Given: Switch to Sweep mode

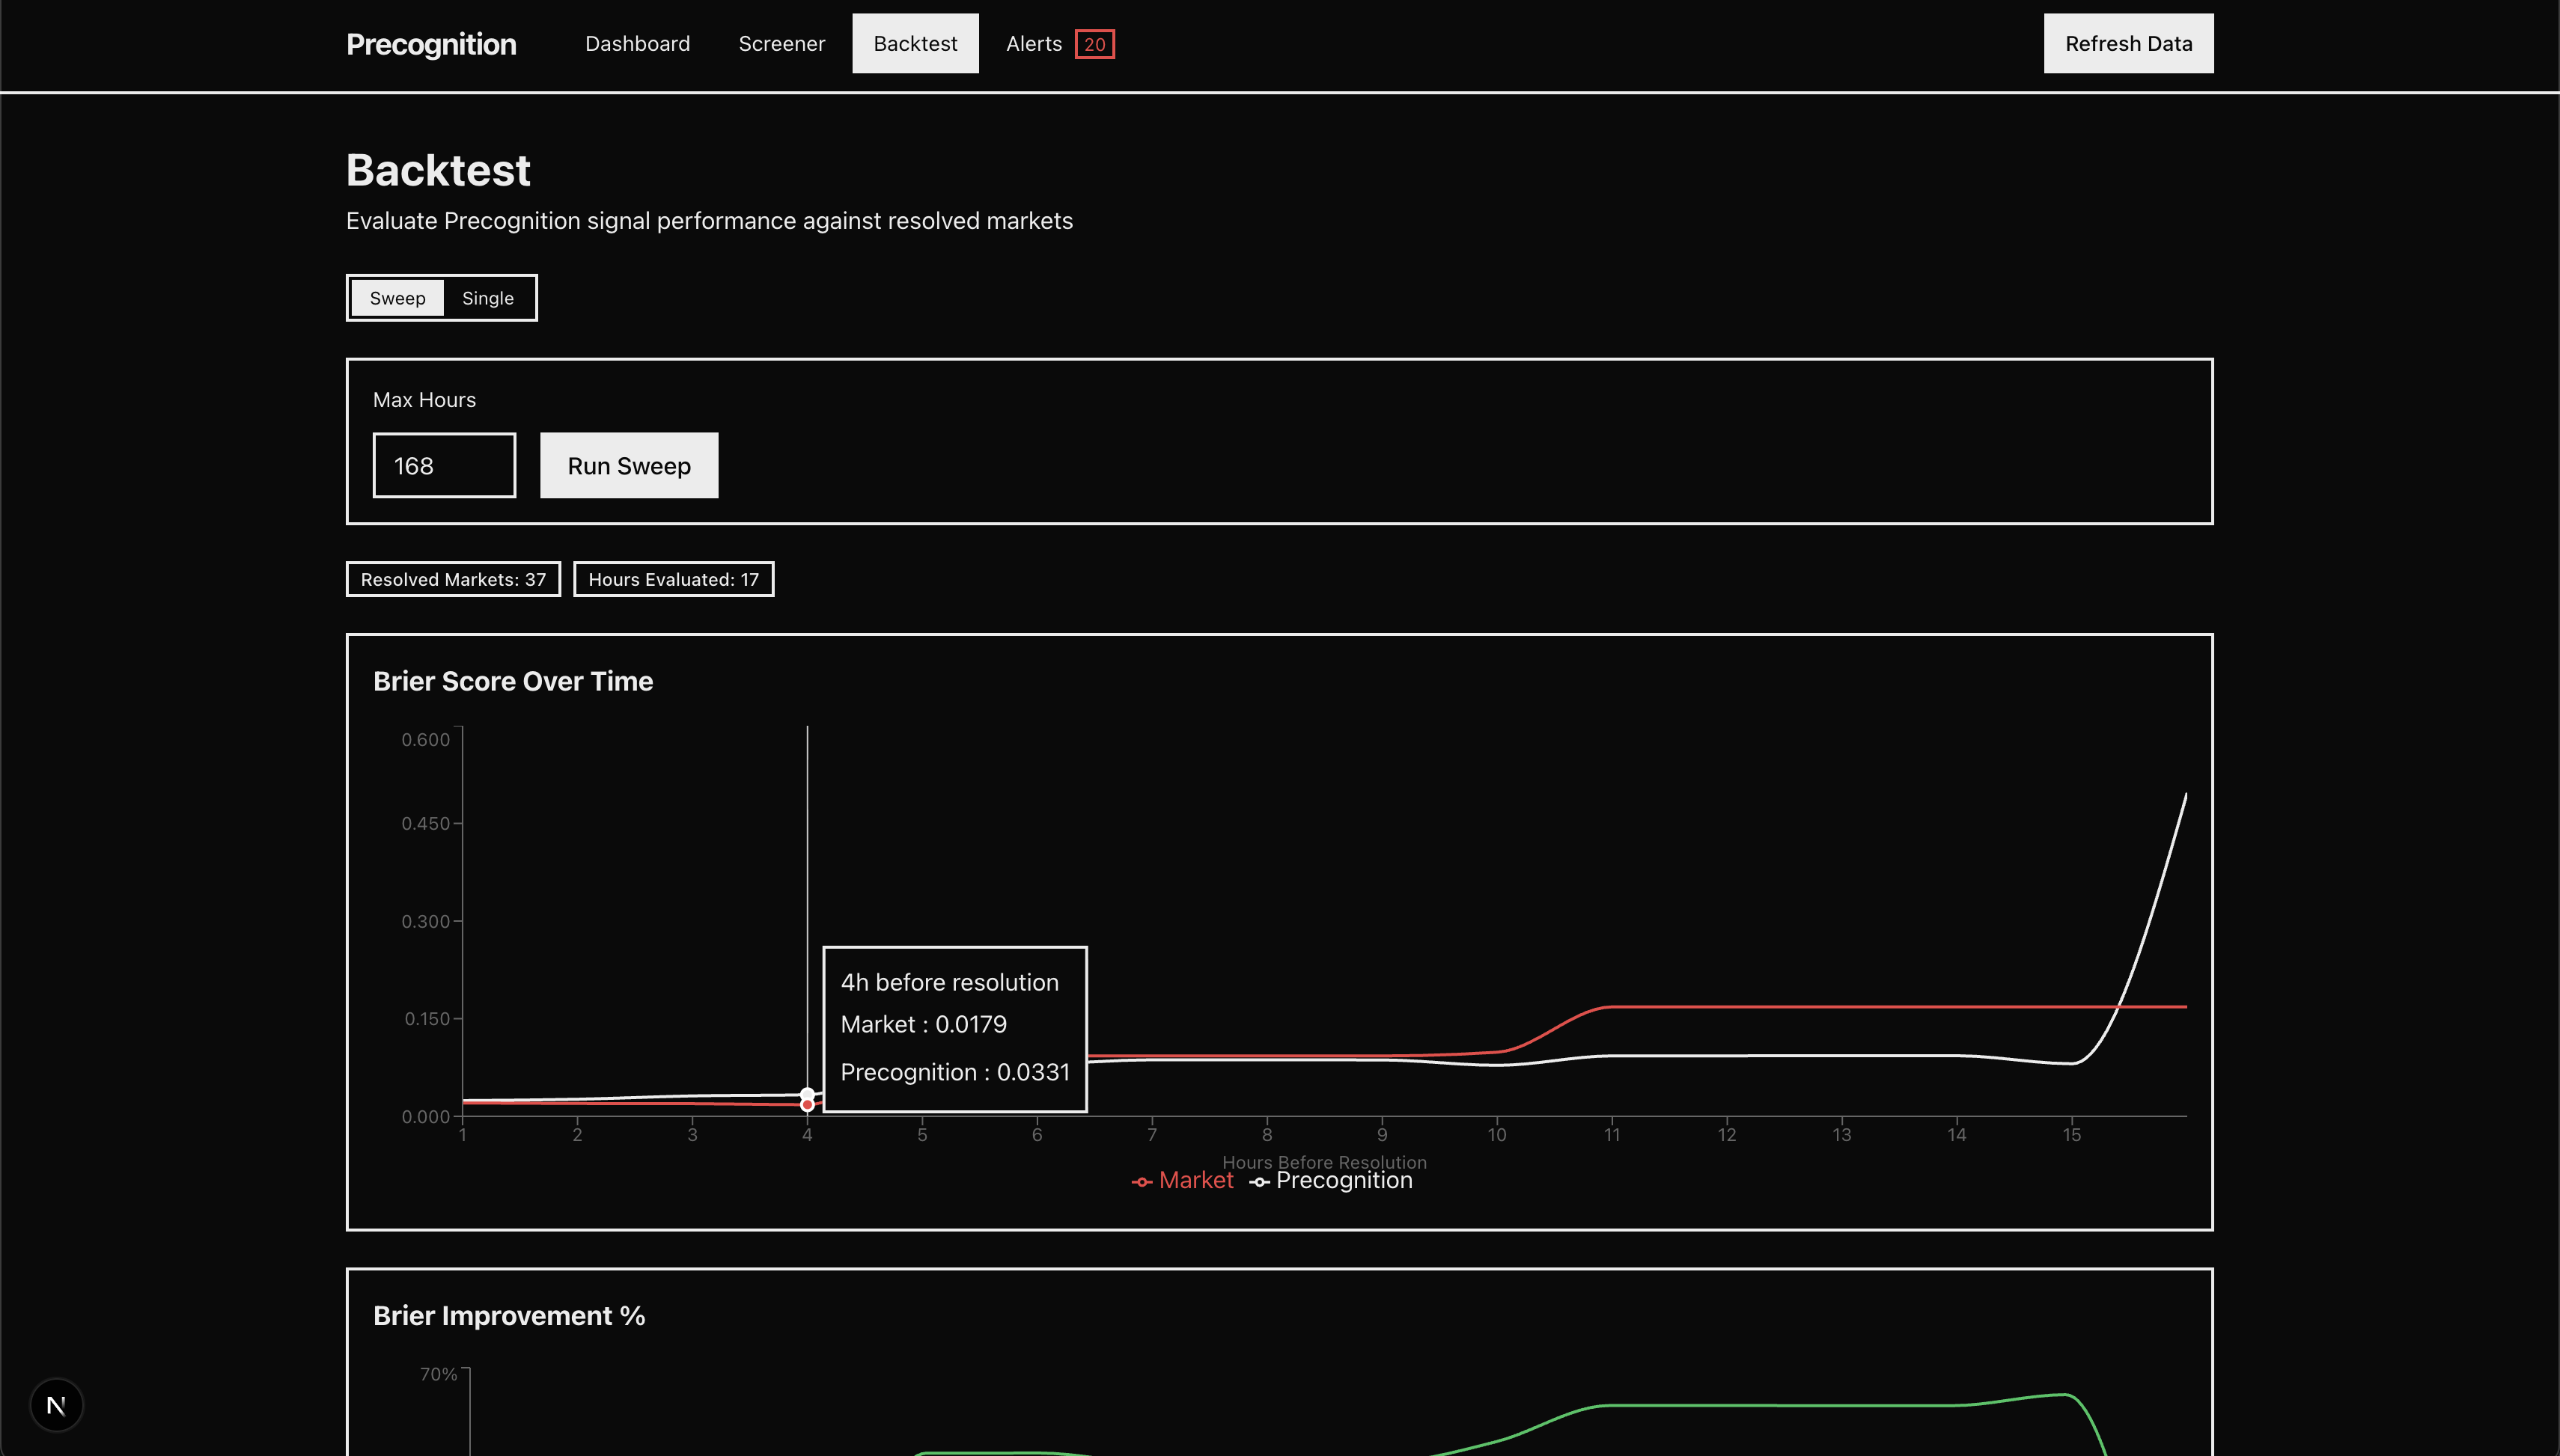Looking at the screenshot, I should coord(397,298).
